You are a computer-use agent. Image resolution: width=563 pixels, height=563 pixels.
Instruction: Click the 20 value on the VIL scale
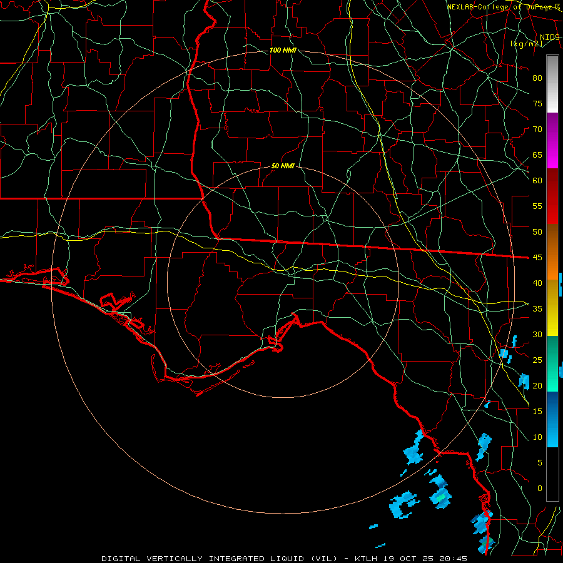click(537, 386)
